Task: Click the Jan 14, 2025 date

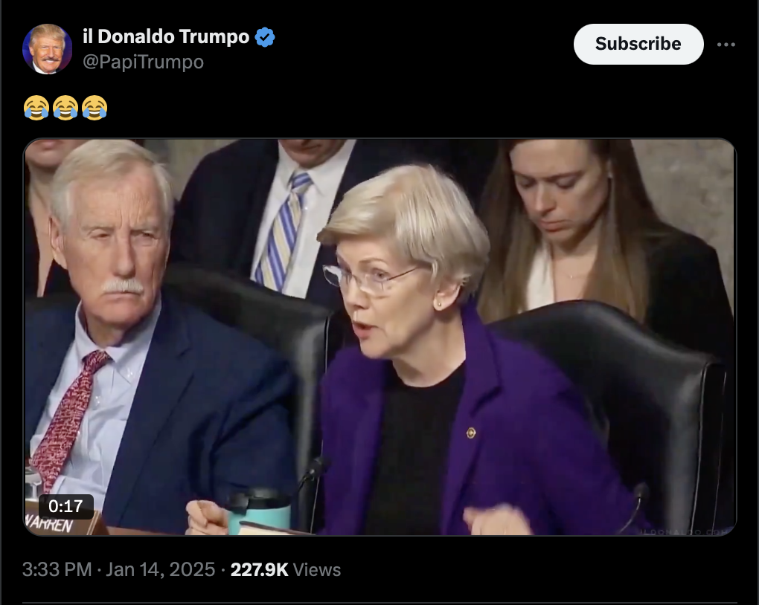Action: [x=160, y=570]
